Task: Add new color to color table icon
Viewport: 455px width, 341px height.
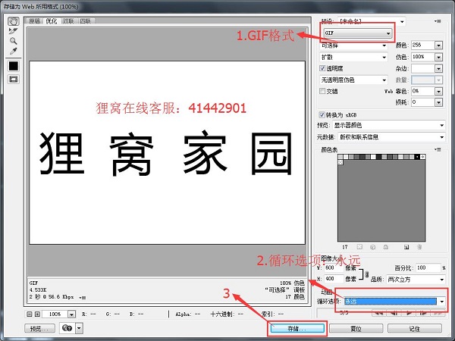Action: tap(406, 247)
